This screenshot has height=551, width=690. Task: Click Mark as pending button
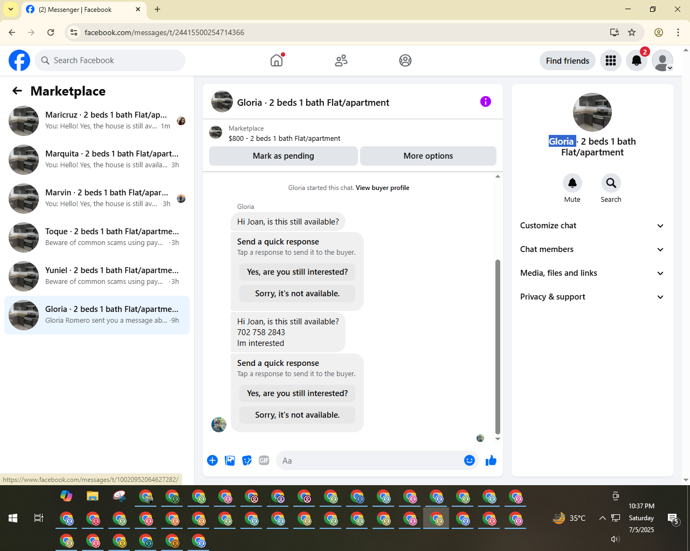coord(284,156)
